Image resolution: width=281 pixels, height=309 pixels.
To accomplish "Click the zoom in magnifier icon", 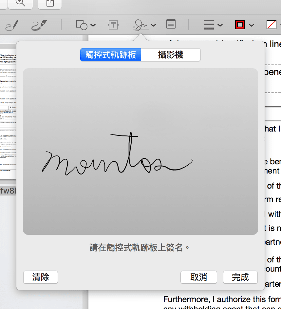I will (20, 3).
